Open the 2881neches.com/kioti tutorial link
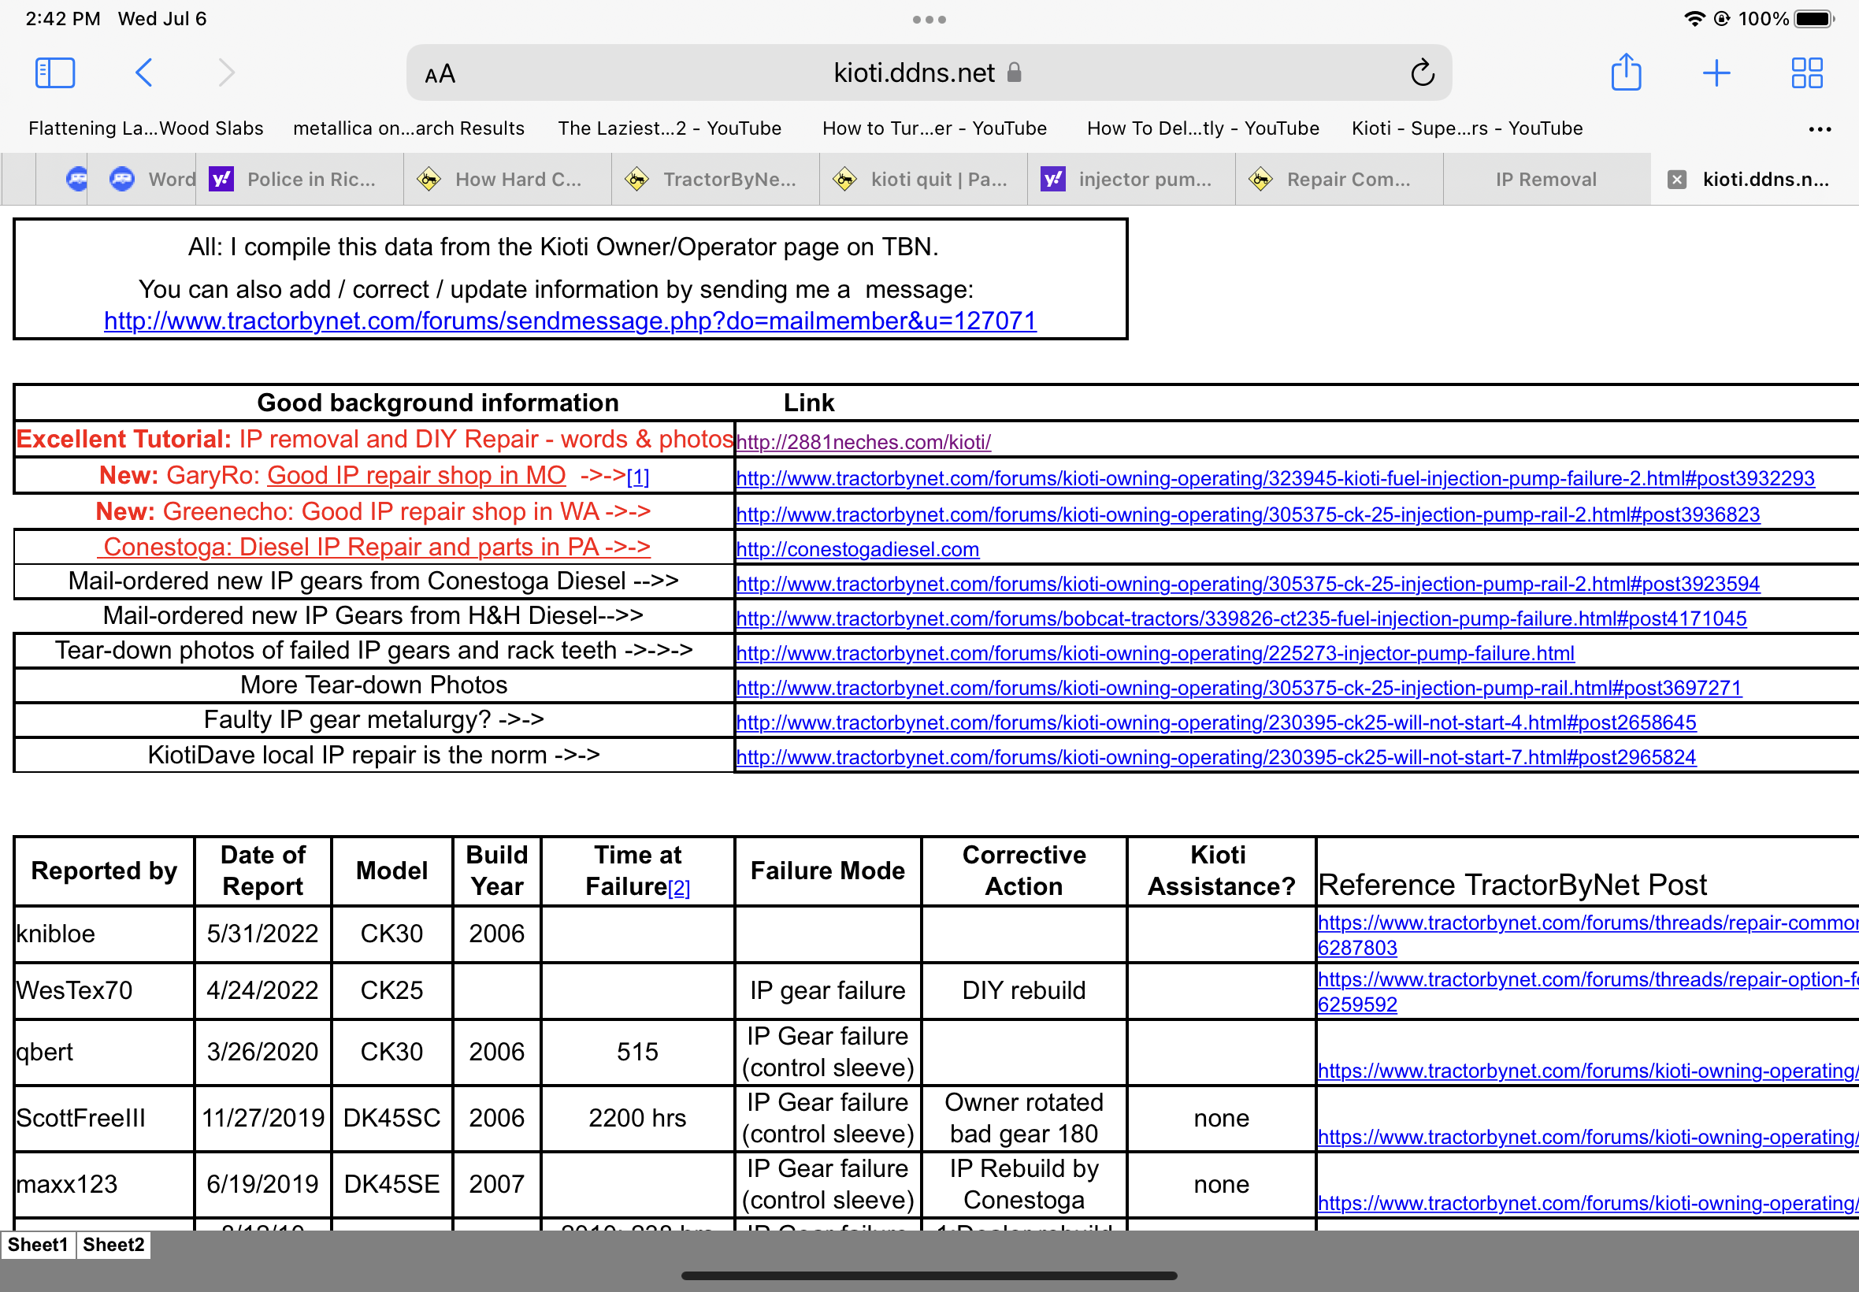Image resolution: width=1859 pixels, height=1292 pixels. click(863, 442)
